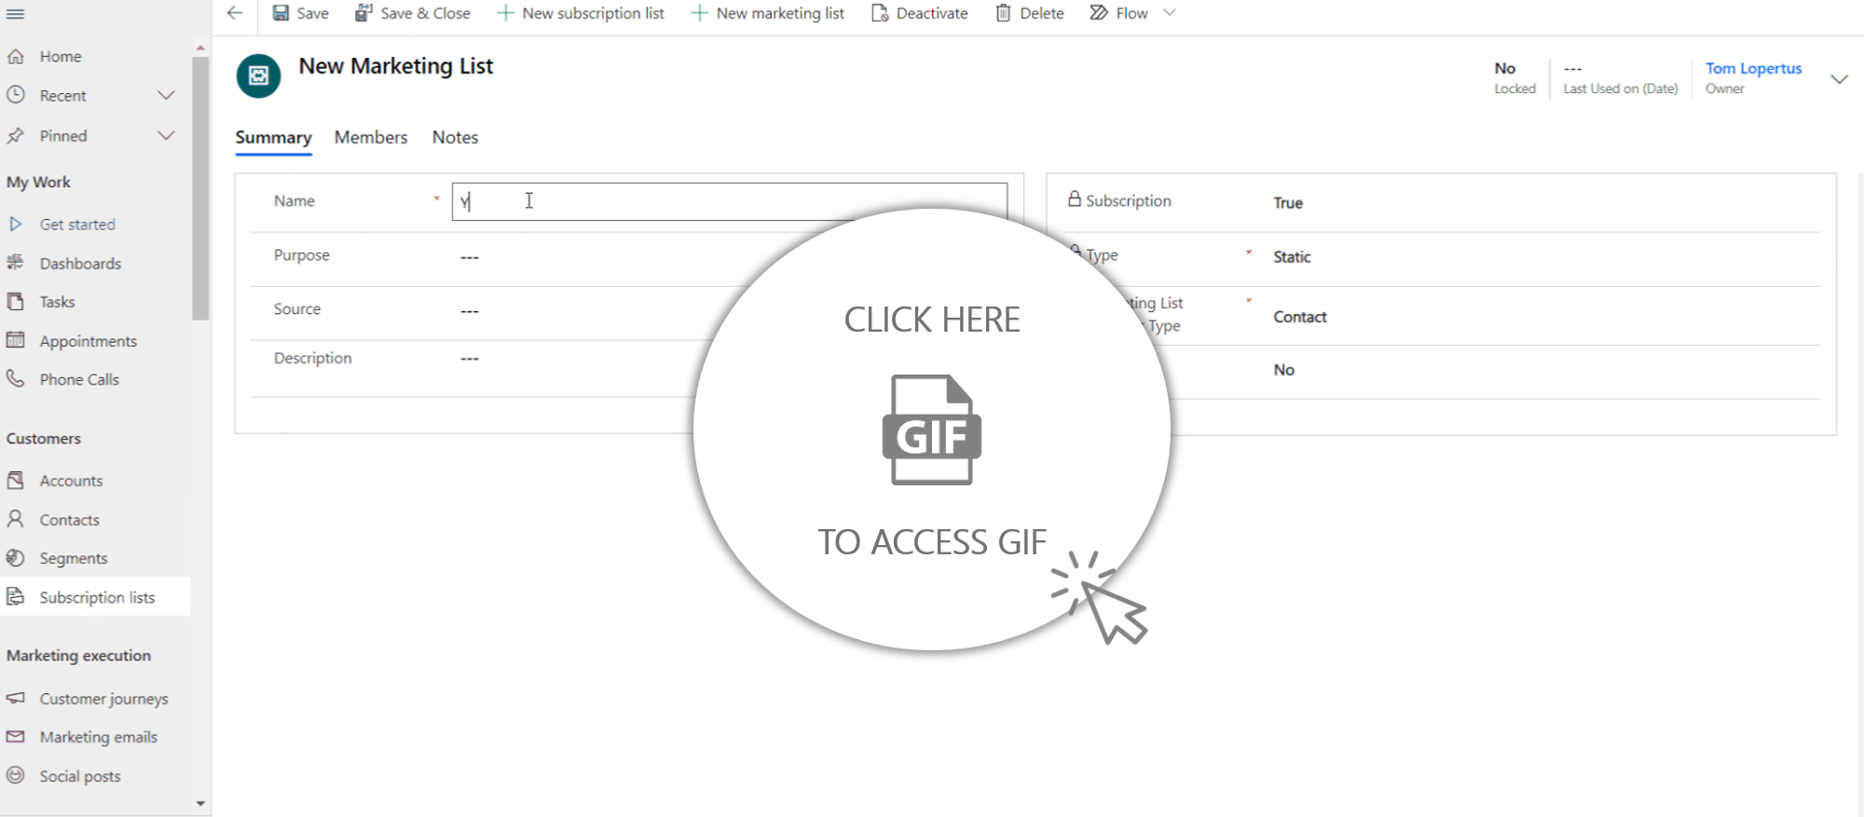Click the Marketing emails envelope icon
The height and width of the screenshot is (817, 1864).
[x=15, y=737]
